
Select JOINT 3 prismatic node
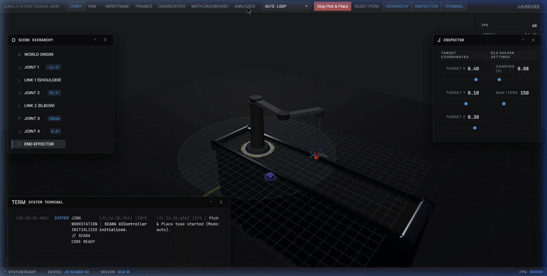click(38, 118)
